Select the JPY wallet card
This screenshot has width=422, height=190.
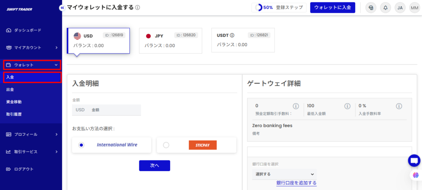pos(171,41)
